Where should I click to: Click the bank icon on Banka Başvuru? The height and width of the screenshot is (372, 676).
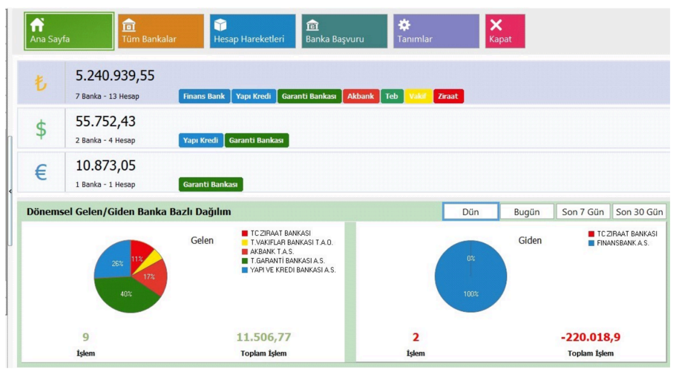[x=313, y=25]
